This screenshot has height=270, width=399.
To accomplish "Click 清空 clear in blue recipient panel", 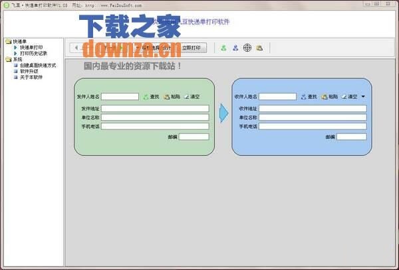I will 350,97.
